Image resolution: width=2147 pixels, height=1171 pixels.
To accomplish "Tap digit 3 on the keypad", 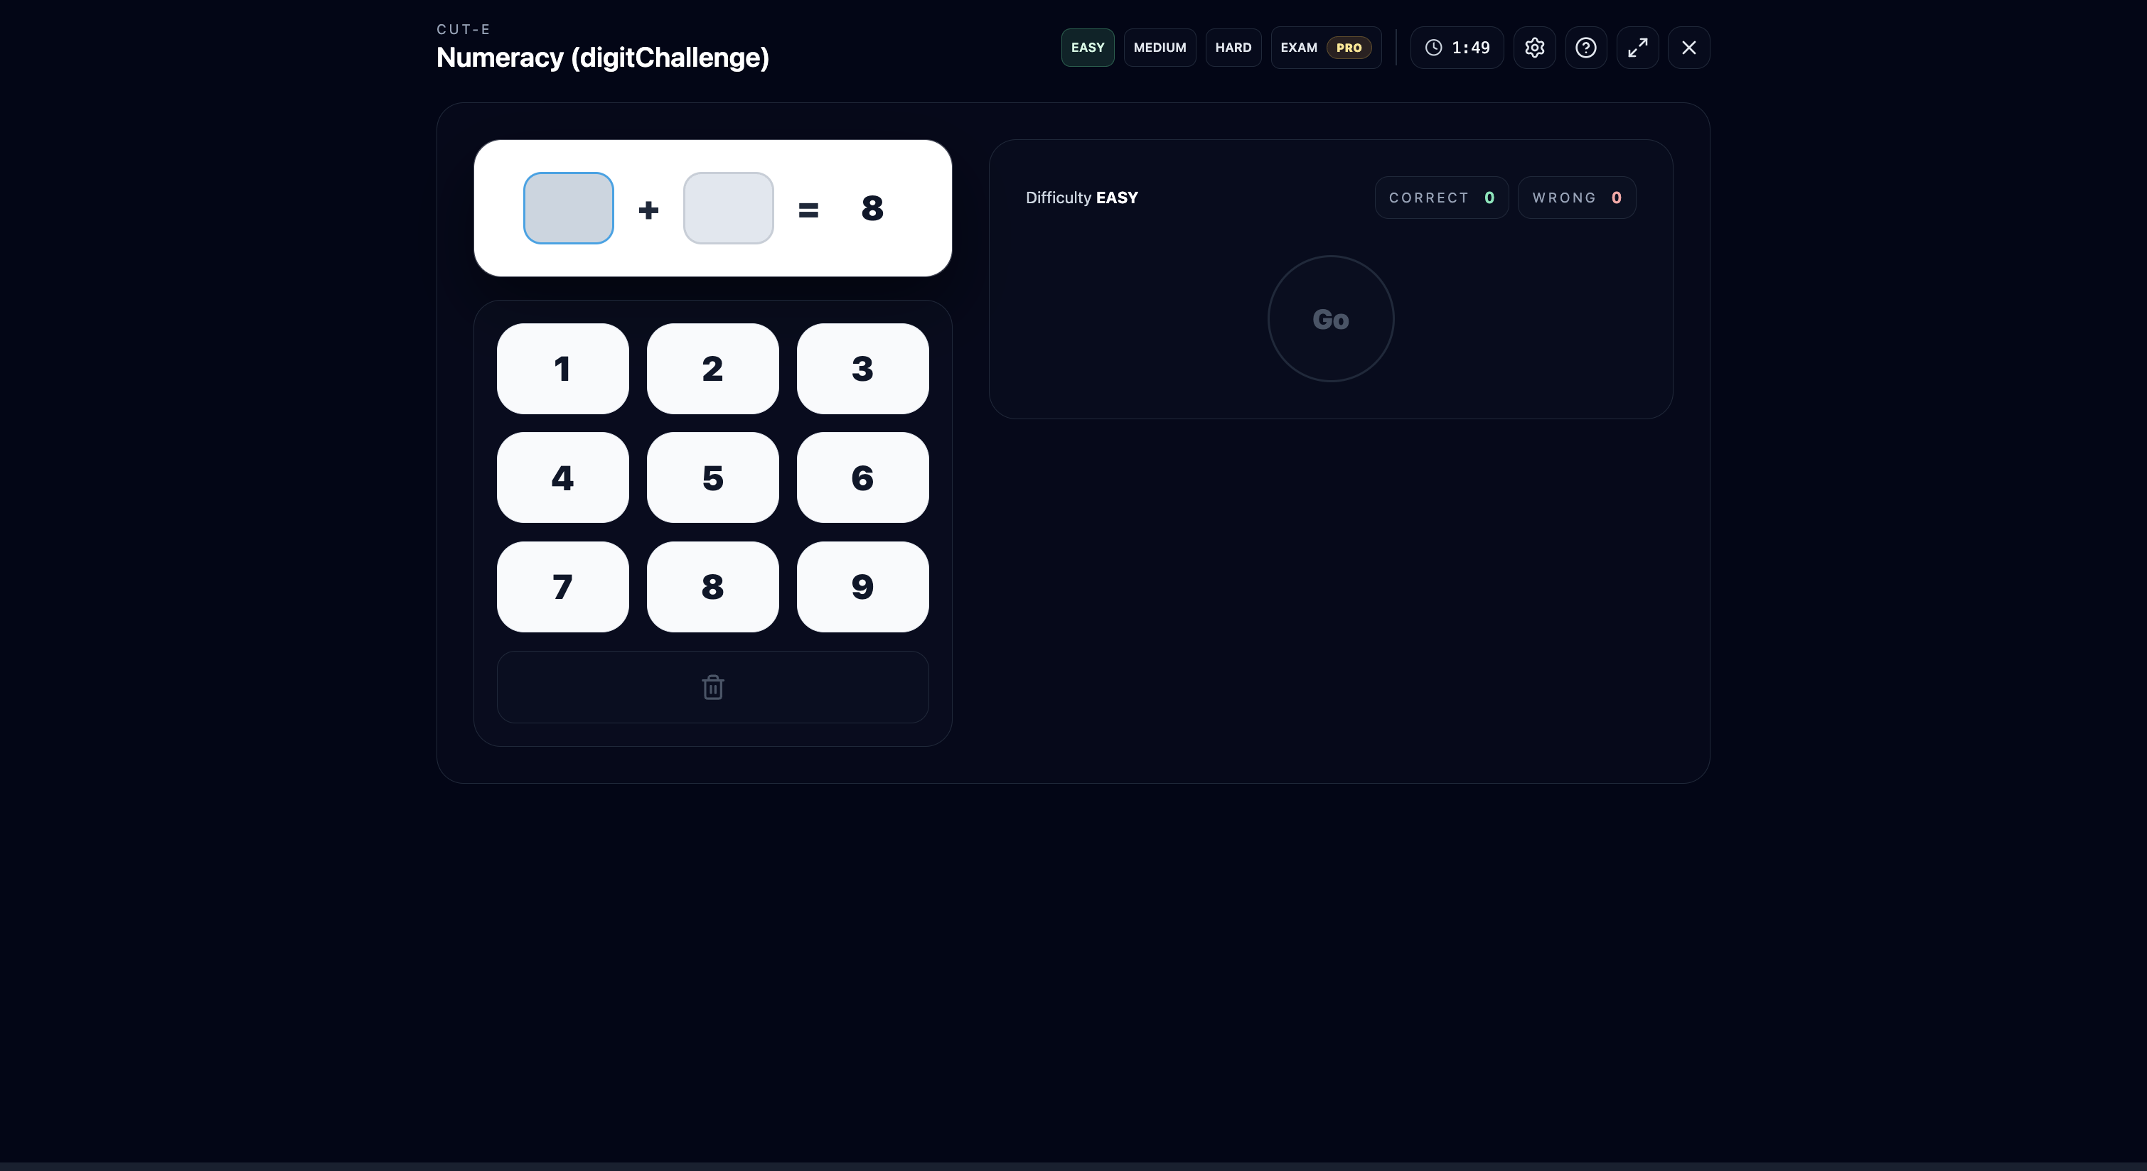I will pos(862,369).
